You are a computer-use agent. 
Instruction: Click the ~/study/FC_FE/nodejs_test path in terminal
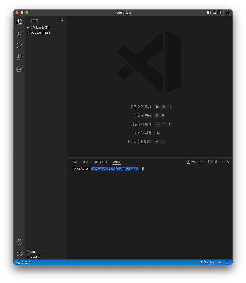(115, 169)
